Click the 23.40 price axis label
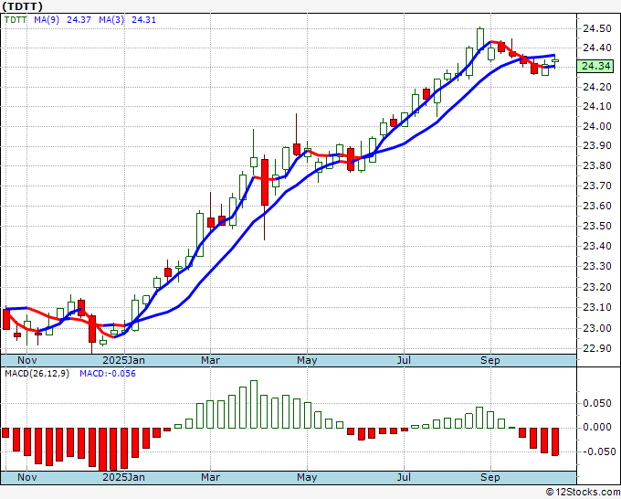This screenshot has height=499, width=621. pos(597,246)
